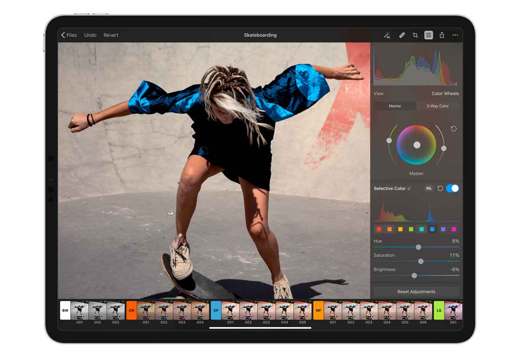The height and width of the screenshot is (358, 520).
Task: Open the color adjustments sliders panel
Action: coord(429,35)
